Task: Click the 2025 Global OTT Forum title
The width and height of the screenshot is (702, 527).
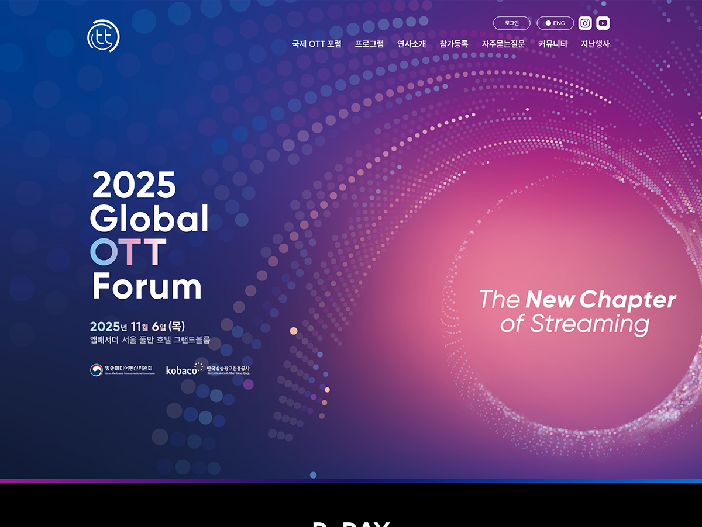Action: 149,235
